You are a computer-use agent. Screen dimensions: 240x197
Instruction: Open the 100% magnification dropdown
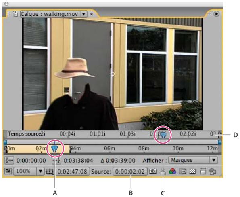pos(29,172)
